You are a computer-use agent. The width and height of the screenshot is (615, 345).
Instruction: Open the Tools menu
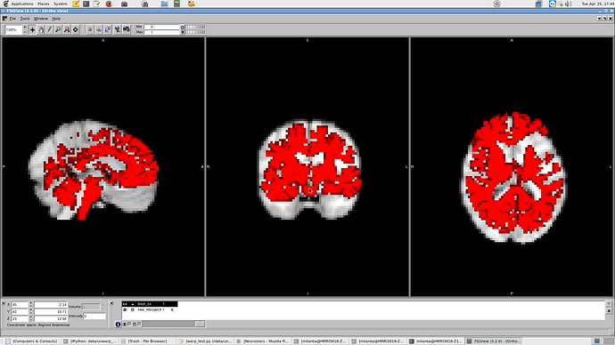coord(25,19)
